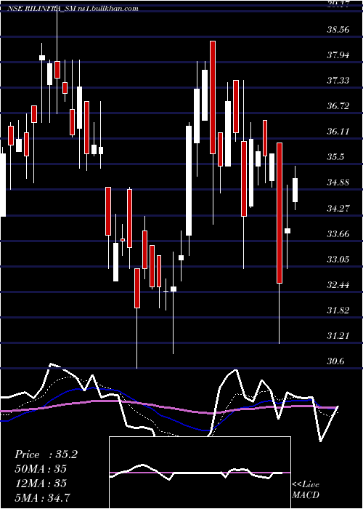Click the 34.88 price axis label
The width and height of the screenshot is (363, 509).
click(x=338, y=182)
